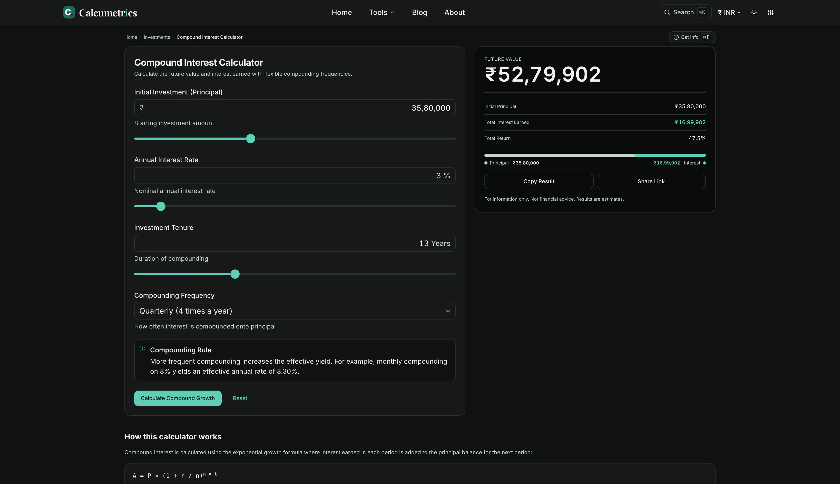Click the future value ₹52,79,902

coord(543,74)
